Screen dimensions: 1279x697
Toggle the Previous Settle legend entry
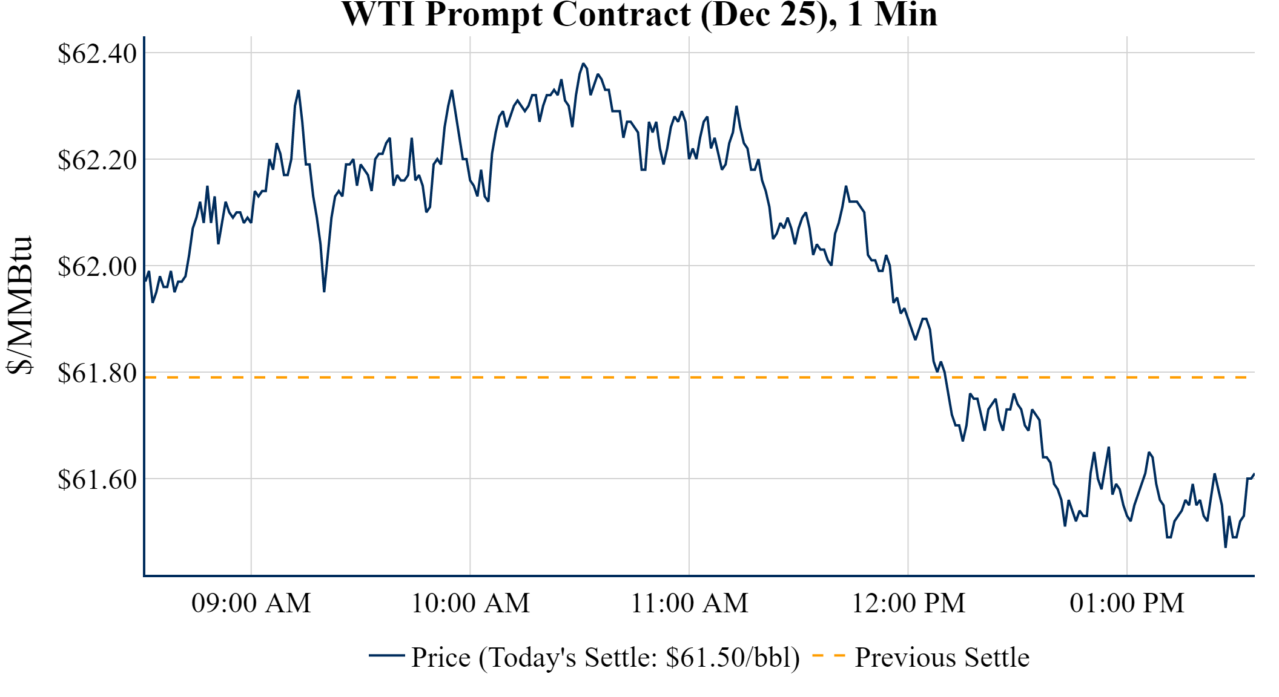(x=942, y=658)
